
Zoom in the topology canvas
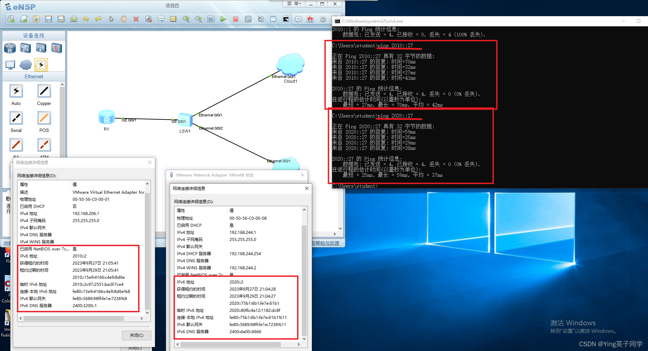pos(186,19)
